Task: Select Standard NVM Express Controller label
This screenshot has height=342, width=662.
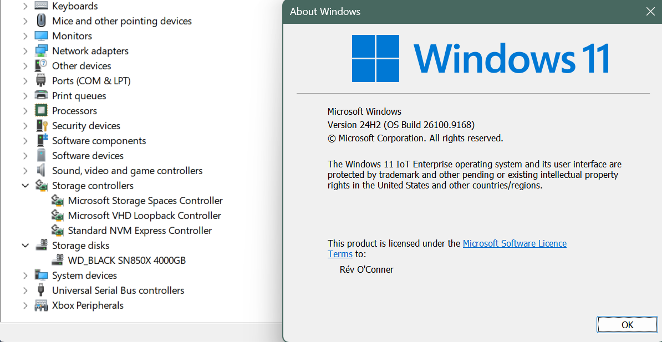Action: [140, 231]
